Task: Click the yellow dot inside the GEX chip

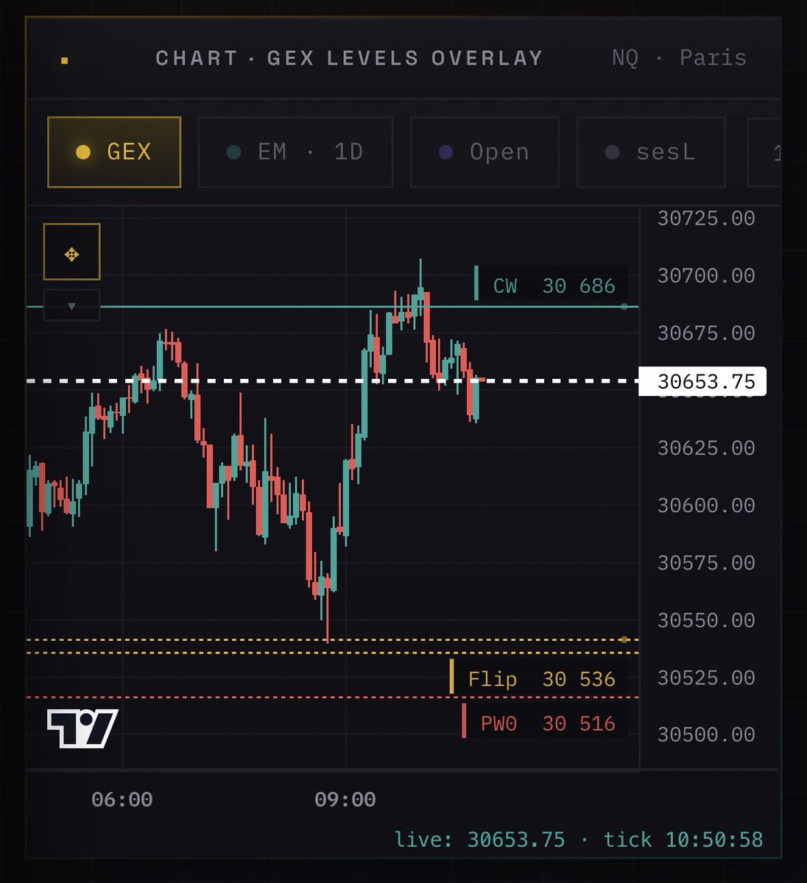Action: 83,152
